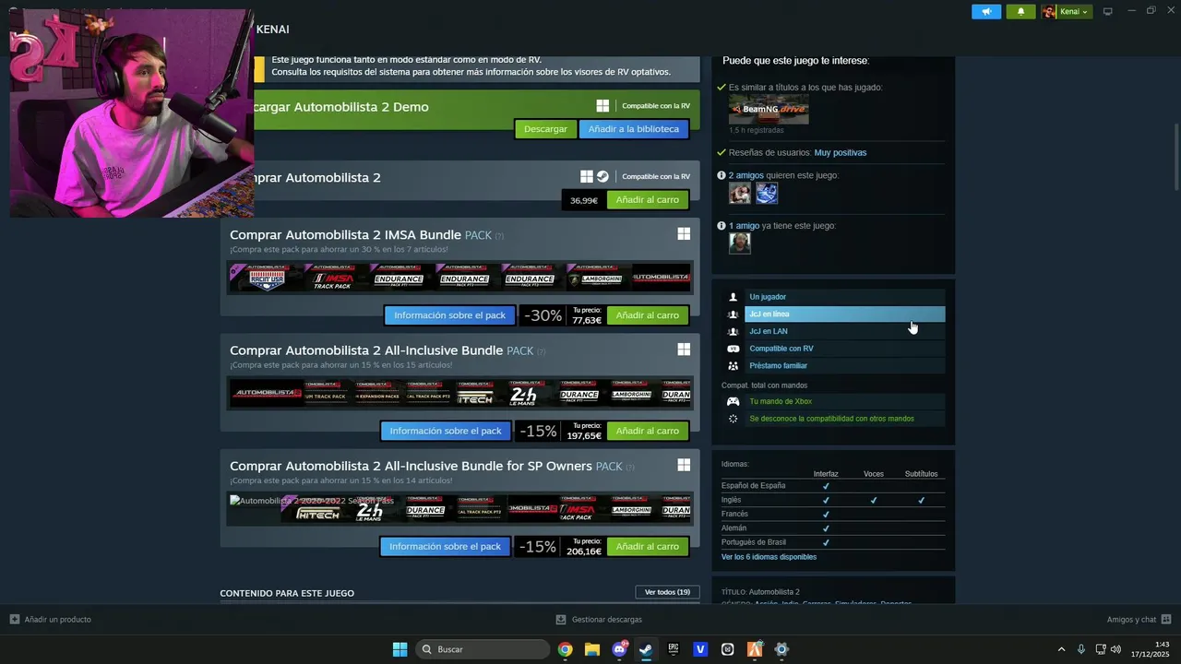Click the single-player icon beside Un jugador
Viewport: 1181px width, 664px height.
(734, 297)
